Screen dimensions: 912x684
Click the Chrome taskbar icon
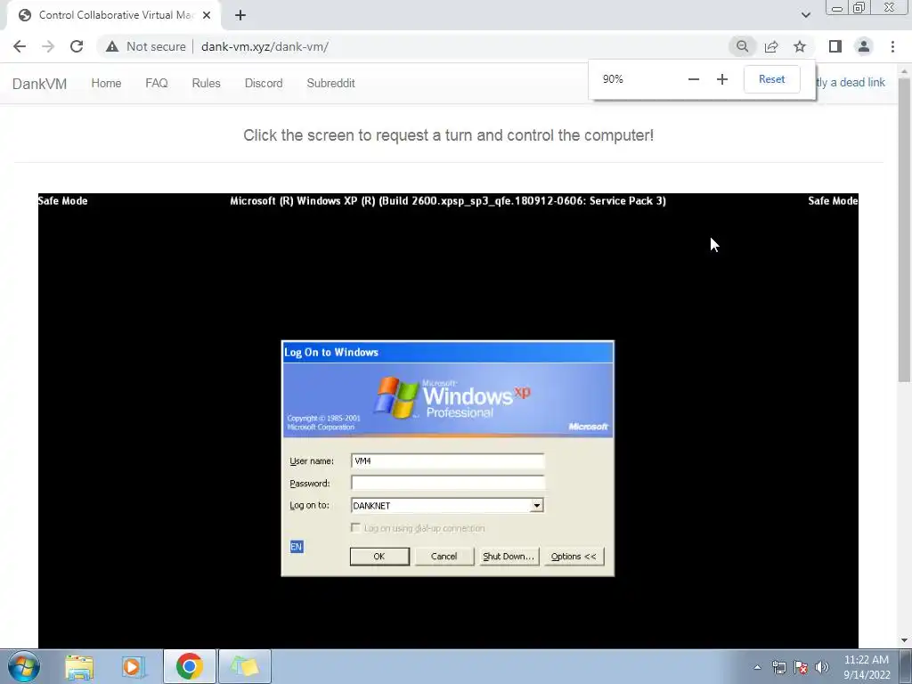point(189,666)
